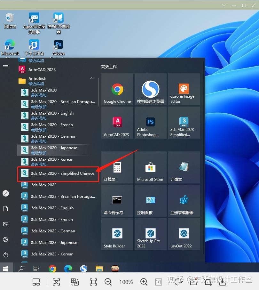The height and width of the screenshot is (290, 259).
Task: Open the 控制面板 tile
Action: 151,201
